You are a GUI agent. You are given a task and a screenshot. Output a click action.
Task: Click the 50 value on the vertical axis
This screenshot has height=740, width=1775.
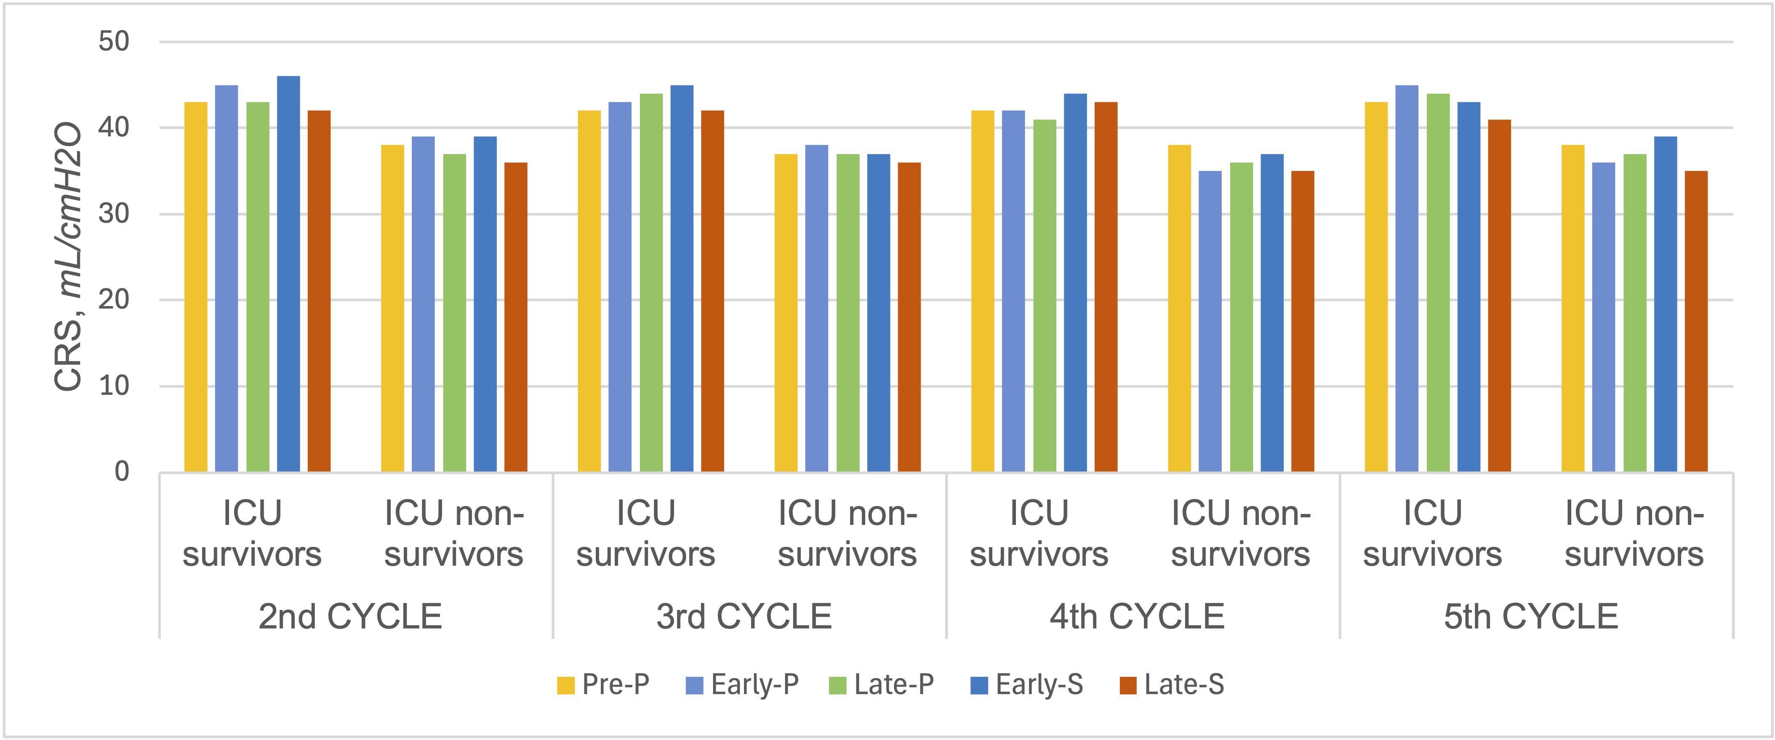[114, 42]
